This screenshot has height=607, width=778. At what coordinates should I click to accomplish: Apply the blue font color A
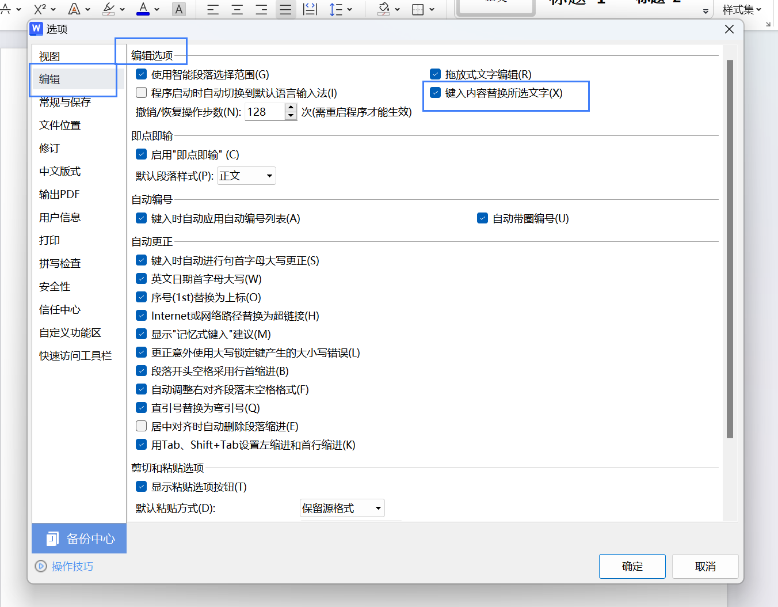point(143,9)
